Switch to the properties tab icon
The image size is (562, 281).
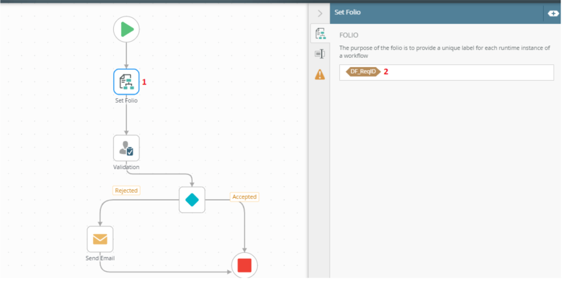point(320,54)
